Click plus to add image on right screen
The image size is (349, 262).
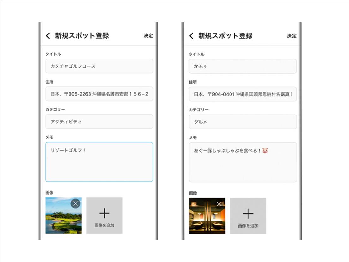point(248,214)
